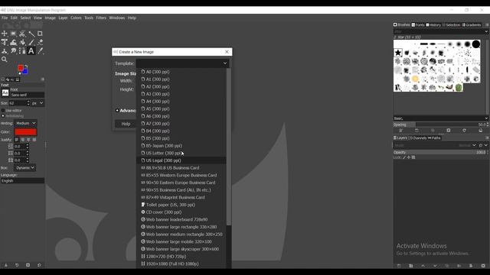The width and height of the screenshot is (490, 275).
Task: Click Help button in New Image dialog
Action: point(126,124)
